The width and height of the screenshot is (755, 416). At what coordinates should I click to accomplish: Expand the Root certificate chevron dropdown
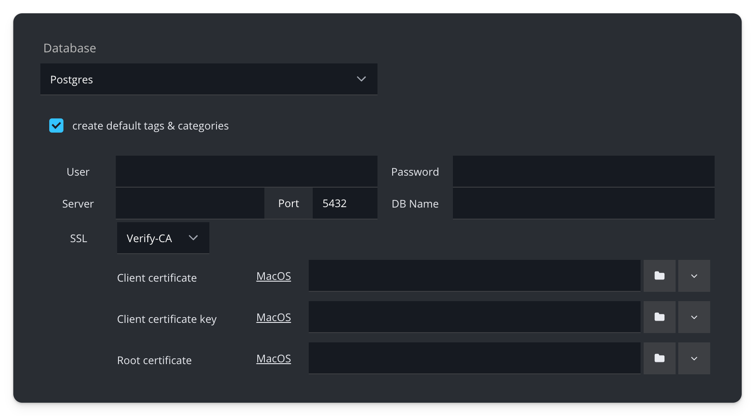click(x=694, y=358)
